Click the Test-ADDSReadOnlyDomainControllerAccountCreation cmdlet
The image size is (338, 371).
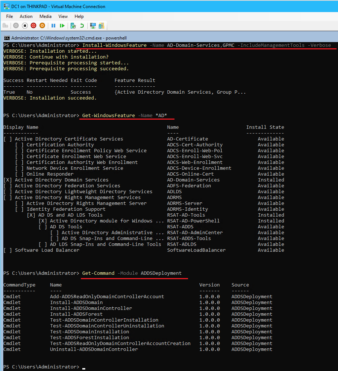[120, 344]
